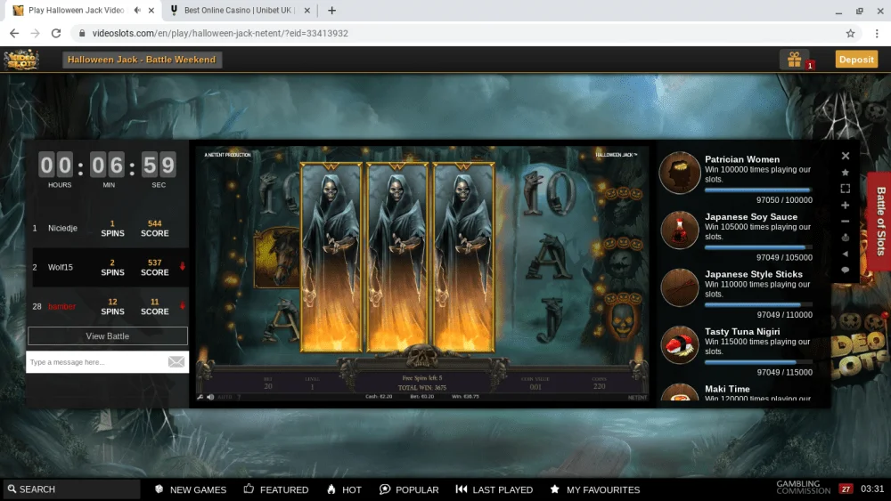The height and width of the screenshot is (501, 891).
Task: Click Halloween Jack - Battle Weekend title
Action: 142,60
